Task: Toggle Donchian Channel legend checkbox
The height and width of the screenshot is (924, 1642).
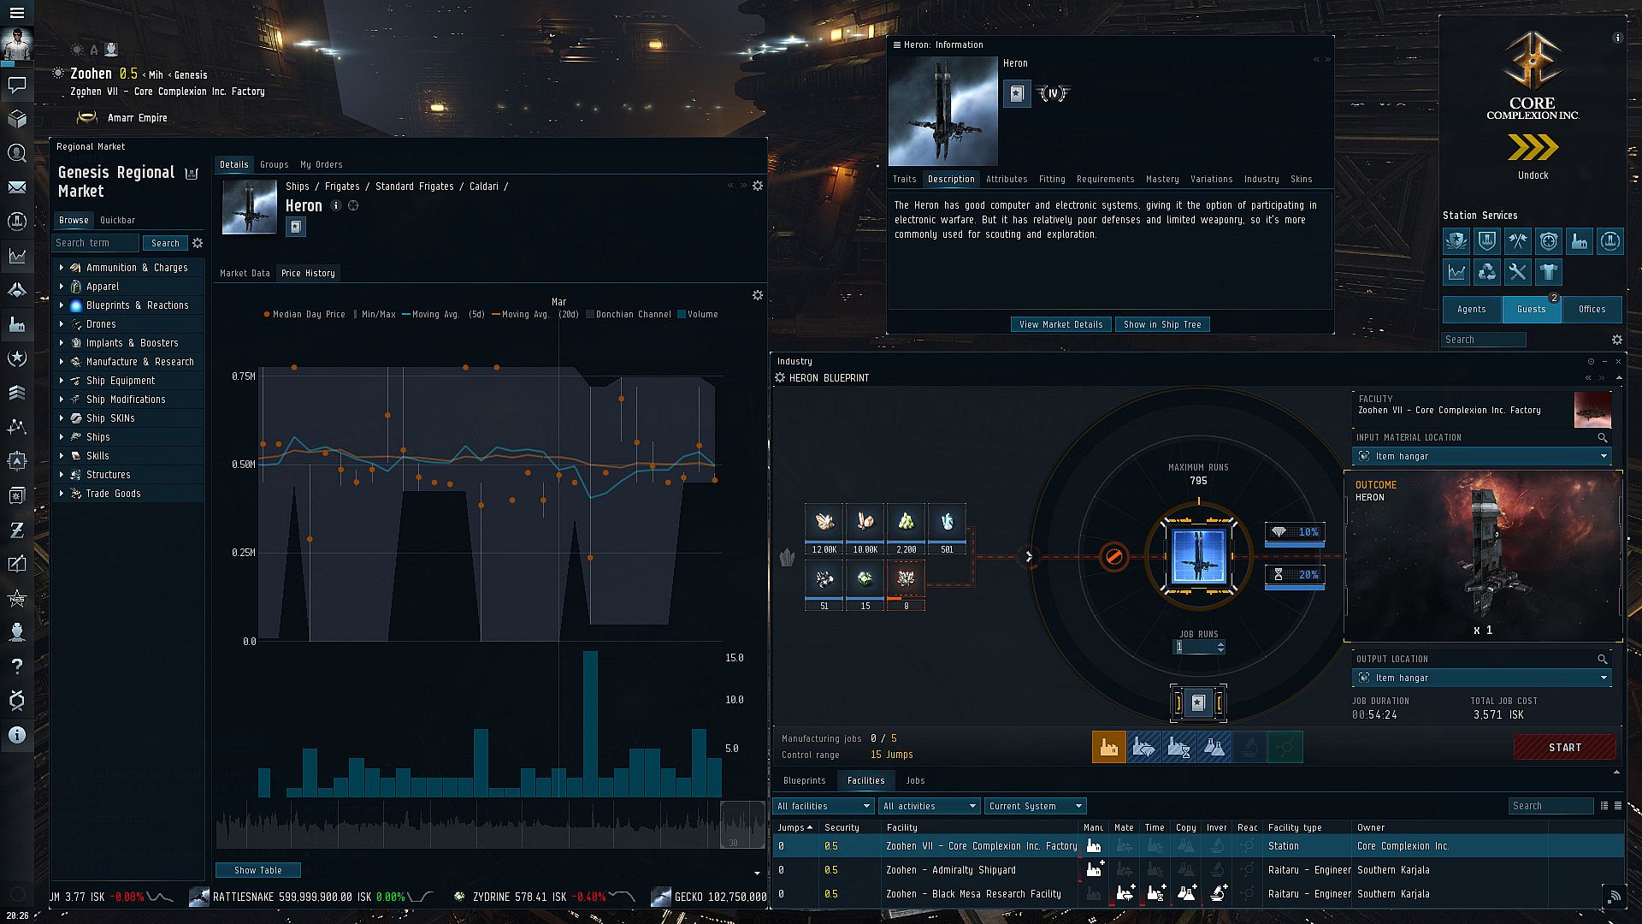Action: (x=590, y=314)
